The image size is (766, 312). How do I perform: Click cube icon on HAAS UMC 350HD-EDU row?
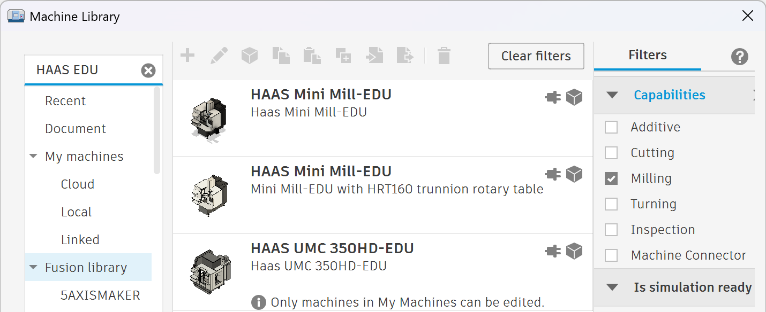pos(574,251)
